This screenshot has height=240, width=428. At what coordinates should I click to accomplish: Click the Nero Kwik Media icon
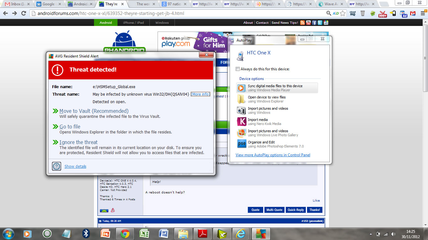click(x=241, y=122)
